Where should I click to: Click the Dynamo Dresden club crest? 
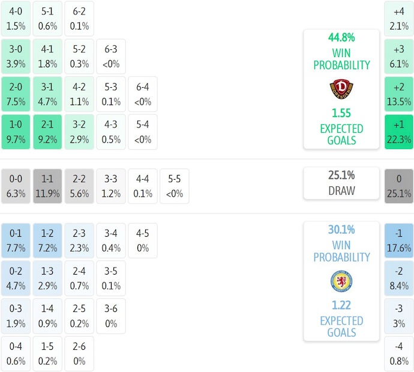point(341,90)
